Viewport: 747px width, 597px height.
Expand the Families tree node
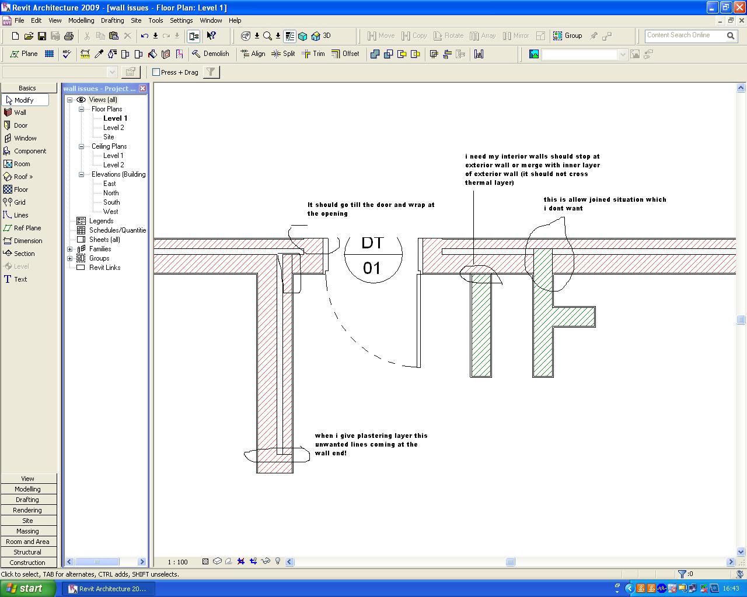coord(70,249)
